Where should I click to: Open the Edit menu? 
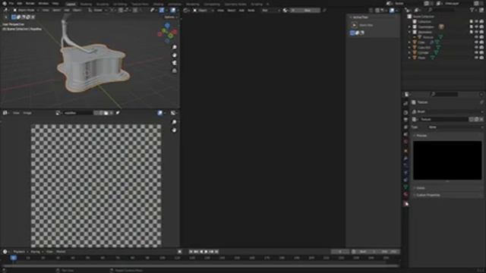[x=20, y=3]
